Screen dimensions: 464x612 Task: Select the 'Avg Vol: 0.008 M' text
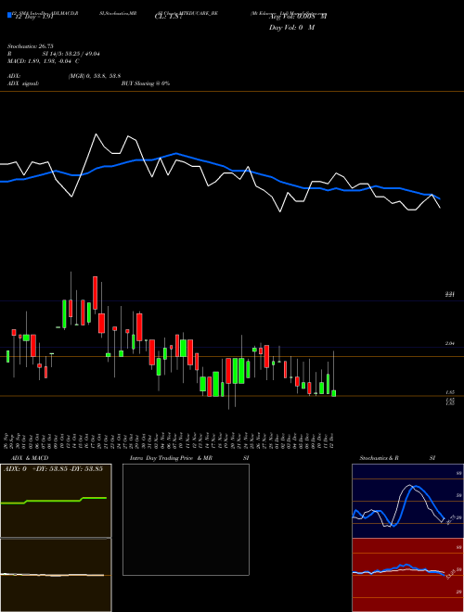(x=298, y=17)
